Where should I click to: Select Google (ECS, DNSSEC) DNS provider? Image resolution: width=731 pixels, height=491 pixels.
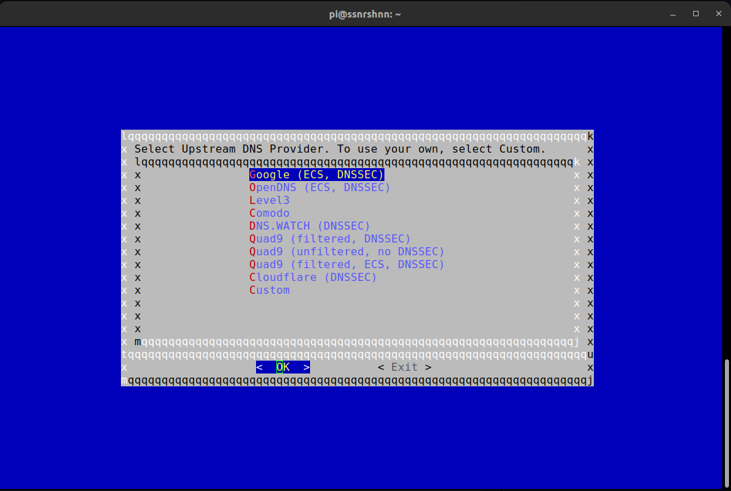pos(316,174)
